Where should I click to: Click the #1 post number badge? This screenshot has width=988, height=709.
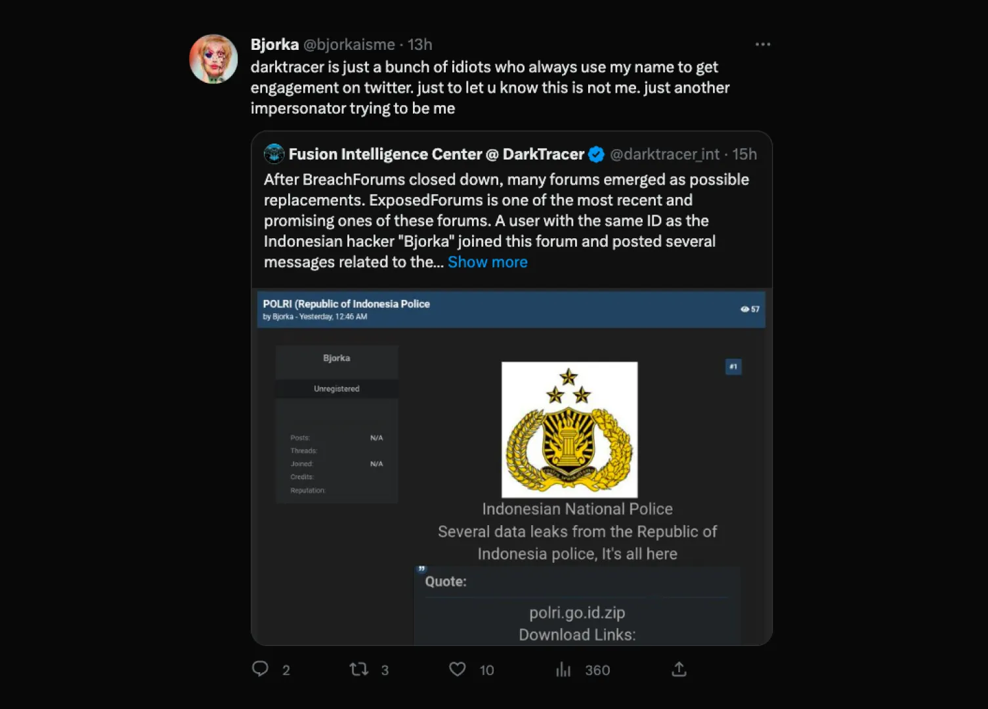(733, 366)
